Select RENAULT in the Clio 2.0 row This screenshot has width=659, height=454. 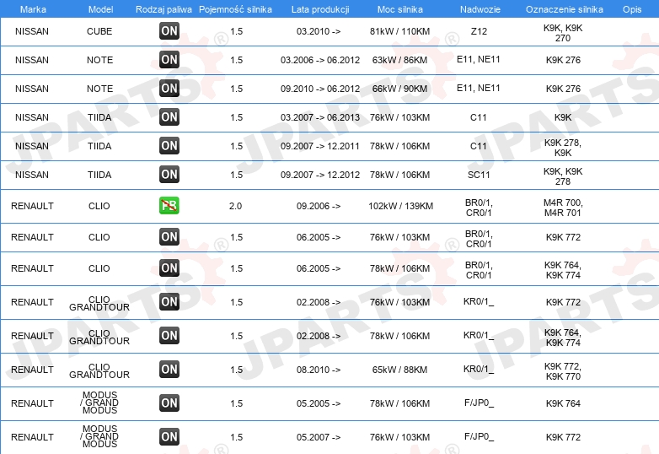[x=32, y=206]
